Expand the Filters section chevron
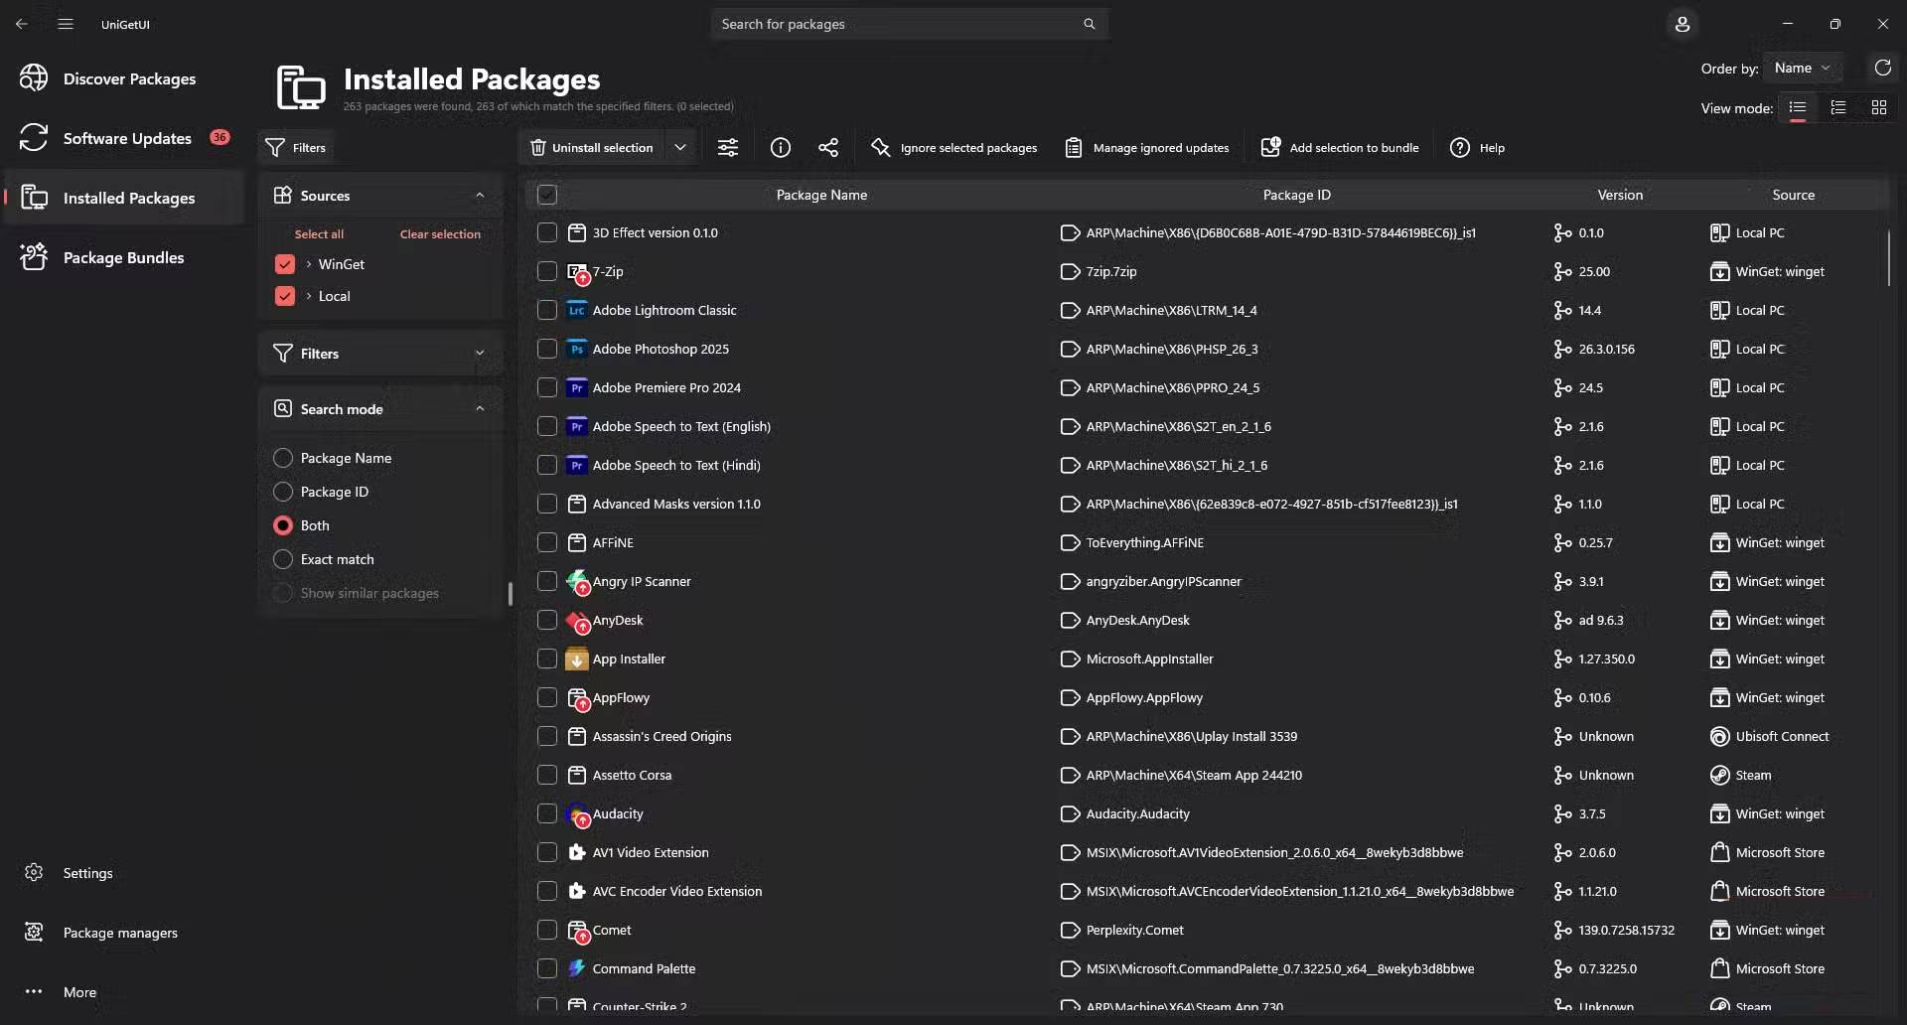Viewport: 1907px width, 1025px height. 480,354
